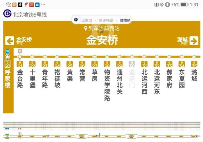The width and height of the screenshot is (203, 142).
Task: Click the eye comfort status icon
Action: click(x=157, y=5)
